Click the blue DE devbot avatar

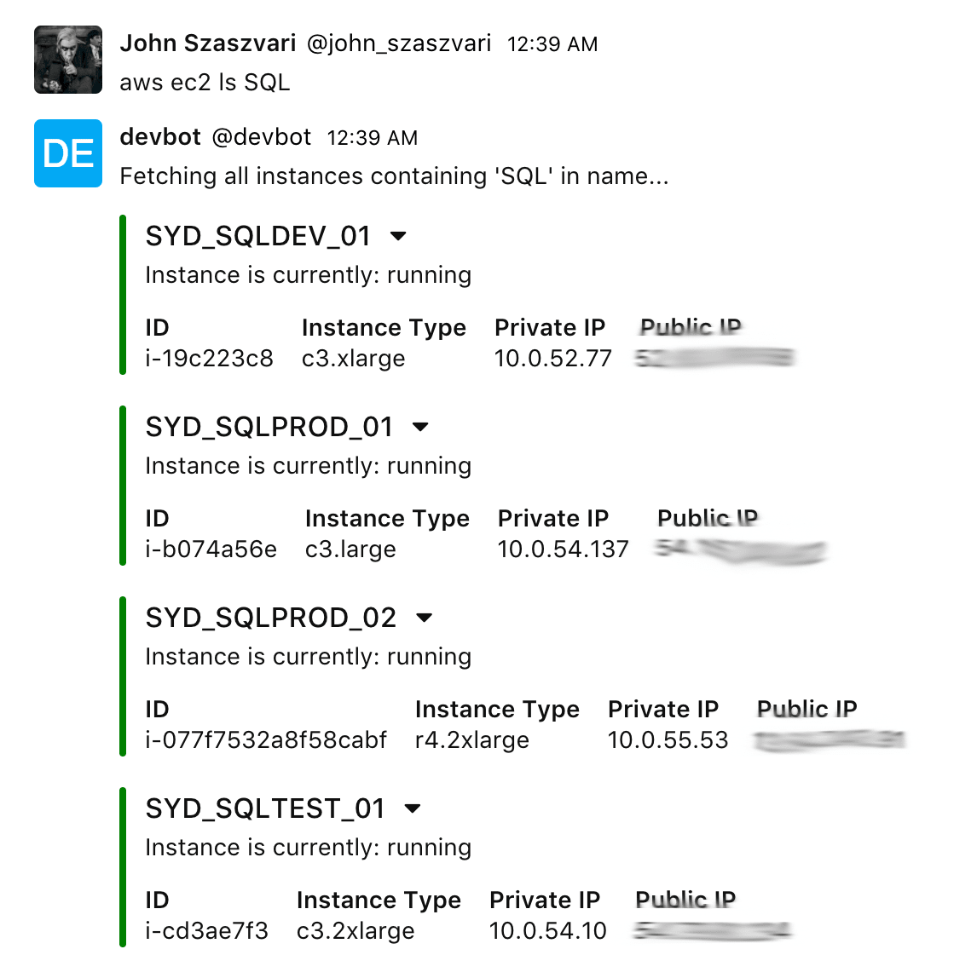(68, 153)
